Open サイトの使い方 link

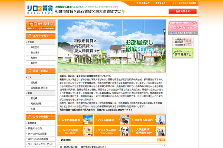143,3
